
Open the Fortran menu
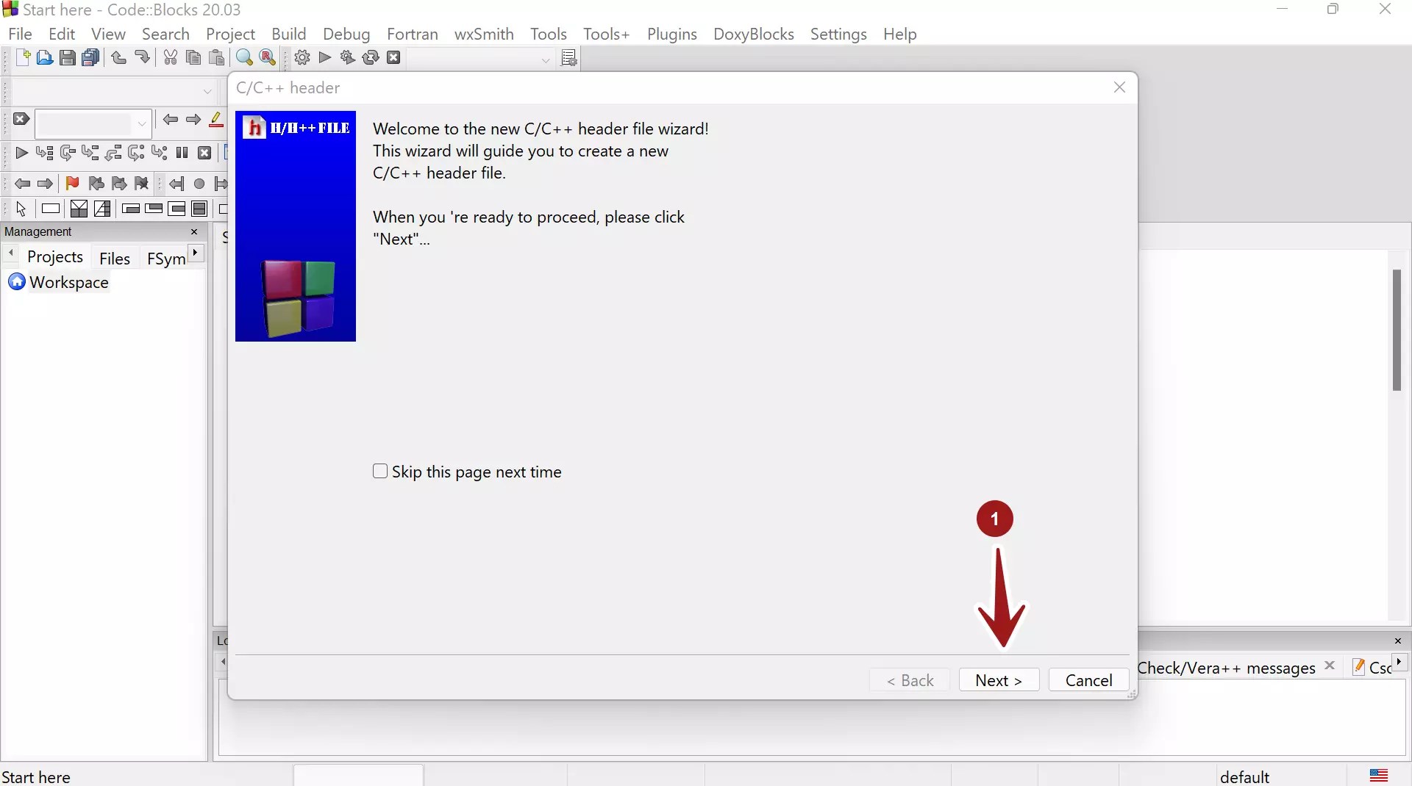pyautogui.click(x=413, y=34)
